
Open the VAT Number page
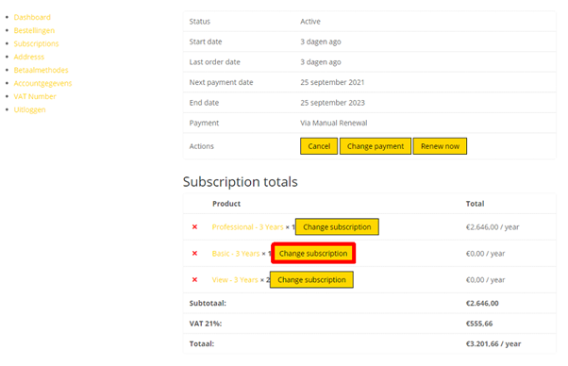[35, 96]
